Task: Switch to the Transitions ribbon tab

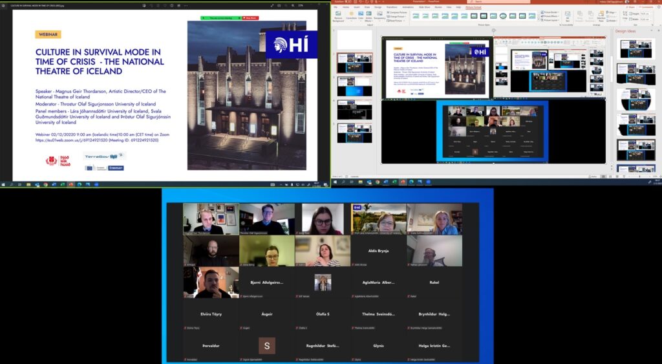Action: [392, 7]
